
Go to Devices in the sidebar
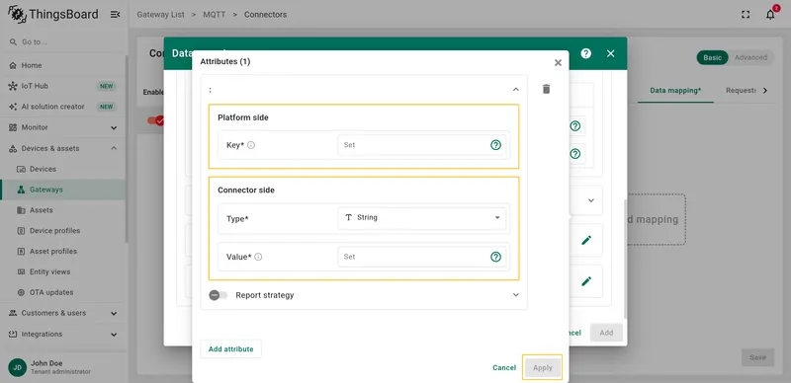click(62, 169)
